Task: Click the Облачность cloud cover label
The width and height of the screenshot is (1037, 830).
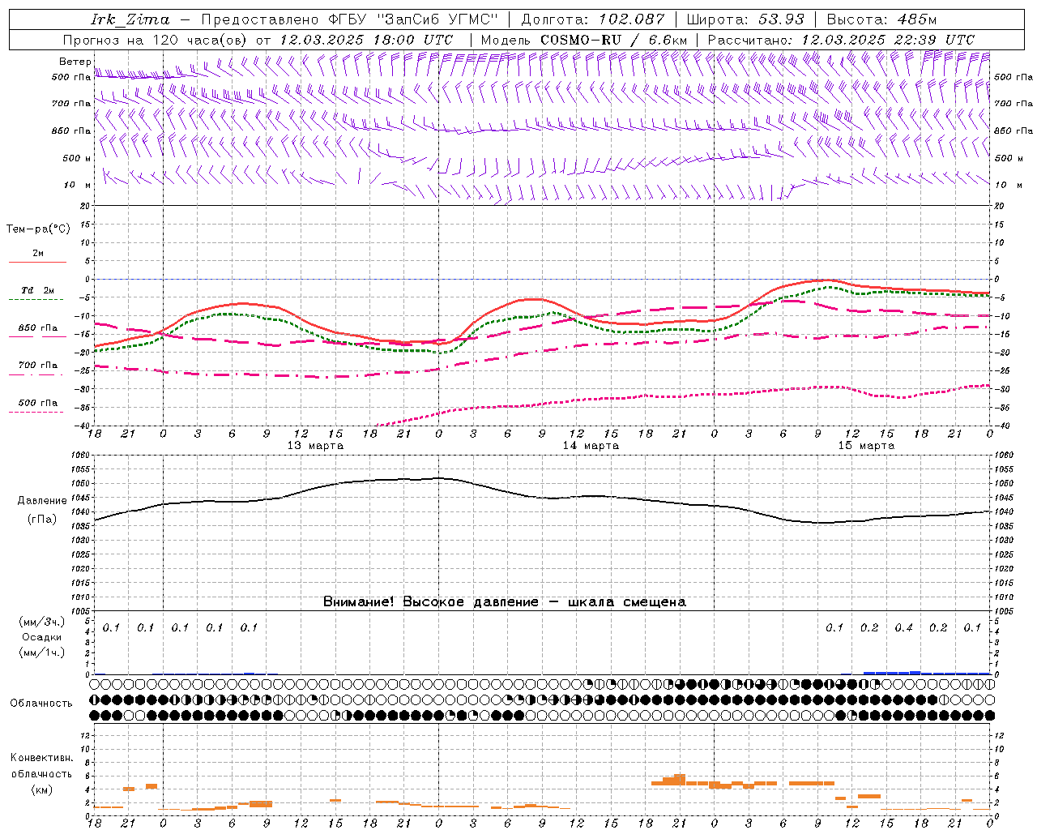Action: (x=41, y=704)
